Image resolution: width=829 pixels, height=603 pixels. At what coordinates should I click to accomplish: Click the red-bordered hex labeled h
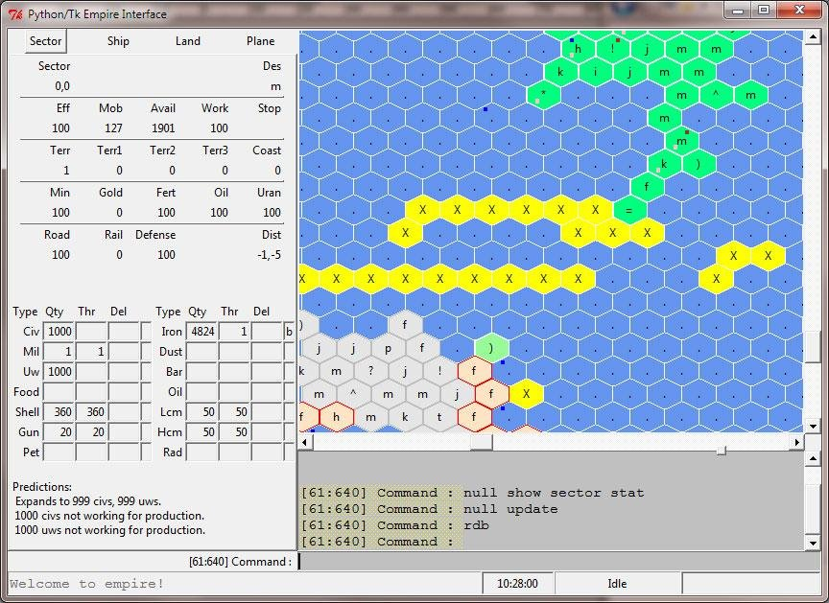pos(336,416)
